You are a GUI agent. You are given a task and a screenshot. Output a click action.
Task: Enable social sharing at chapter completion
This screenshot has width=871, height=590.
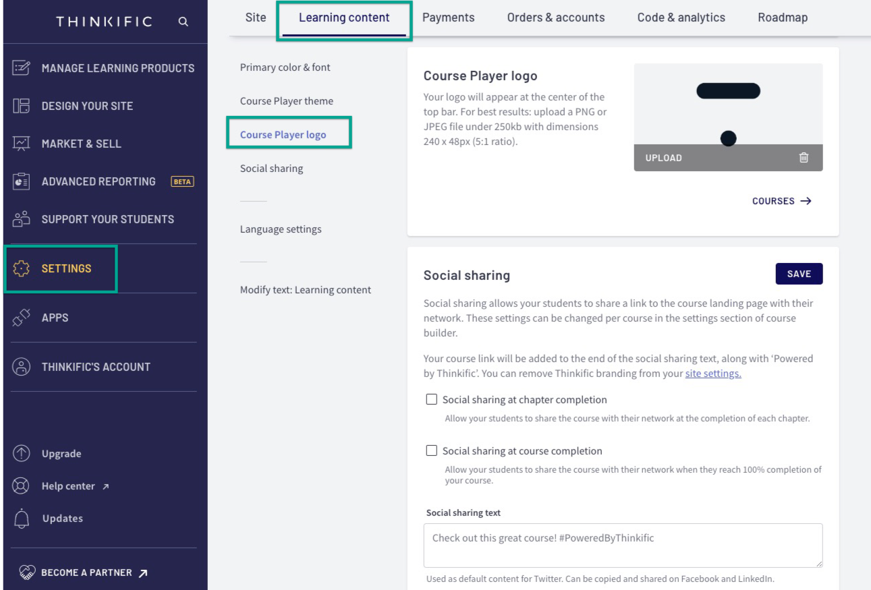(x=432, y=399)
